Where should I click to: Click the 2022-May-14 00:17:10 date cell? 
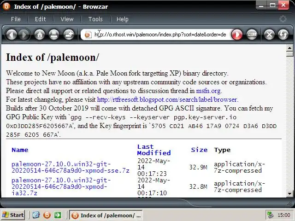pos(153,186)
